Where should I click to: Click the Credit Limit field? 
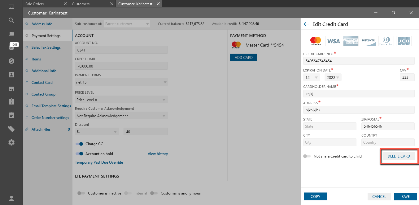click(x=121, y=66)
